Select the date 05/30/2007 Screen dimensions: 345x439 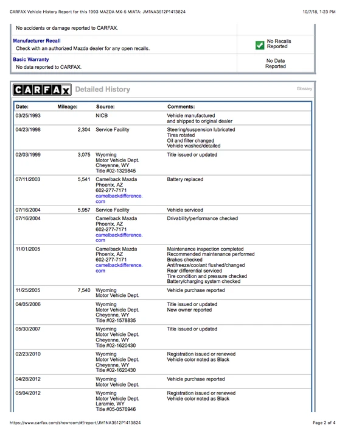(x=28, y=329)
